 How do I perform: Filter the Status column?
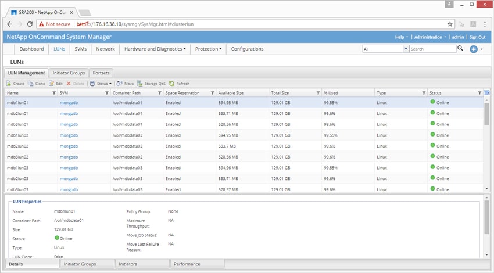coord(479,93)
